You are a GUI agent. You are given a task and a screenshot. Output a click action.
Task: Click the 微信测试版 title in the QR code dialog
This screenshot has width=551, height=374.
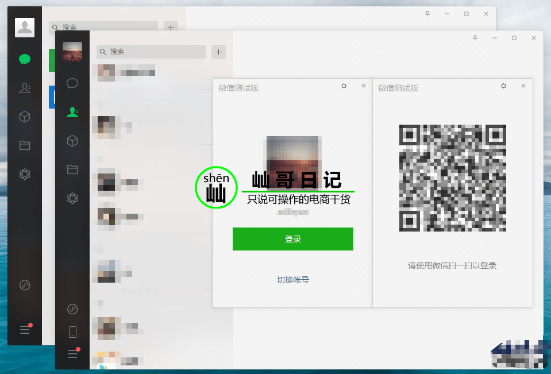[398, 88]
